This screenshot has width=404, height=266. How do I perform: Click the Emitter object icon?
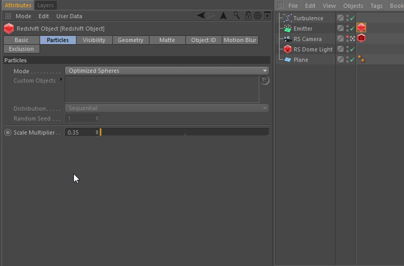tap(287, 29)
